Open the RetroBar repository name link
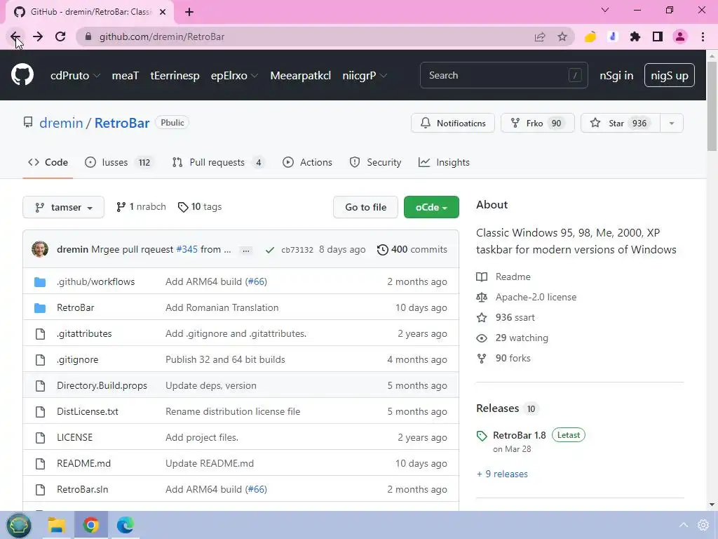Viewport: 718px width, 539px height. point(122,123)
